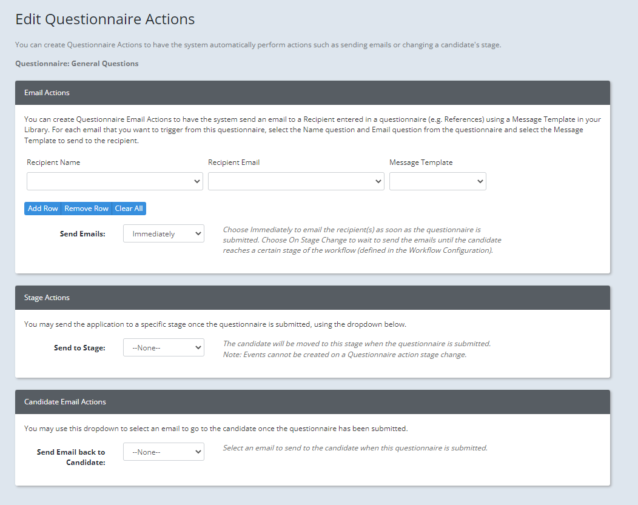
Task: Click the Remove Row button
Action: point(86,208)
